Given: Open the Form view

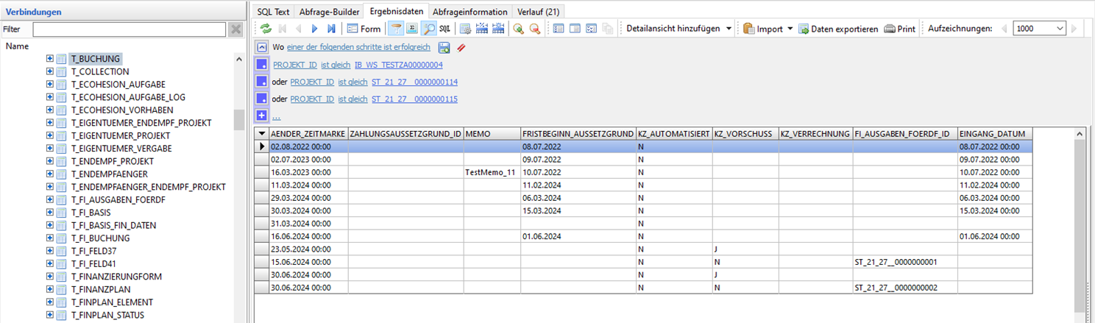Looking at the screenshot, I should tap(364, 29).
